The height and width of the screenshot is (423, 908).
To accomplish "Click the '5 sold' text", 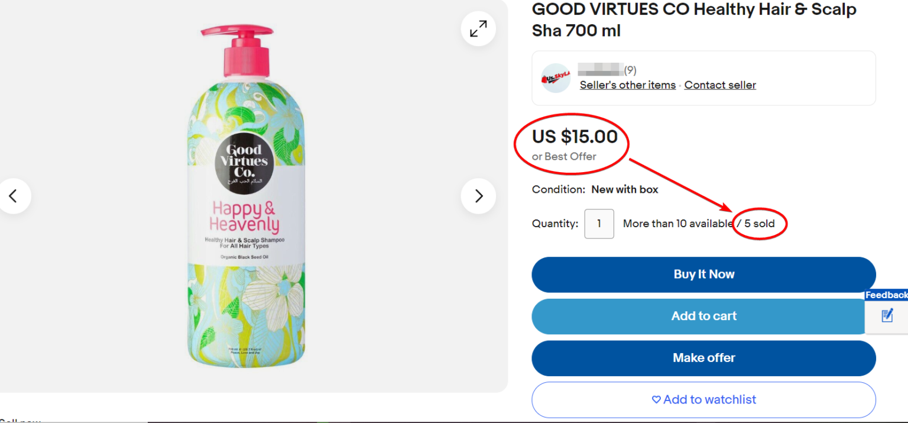I will point(759,224).
